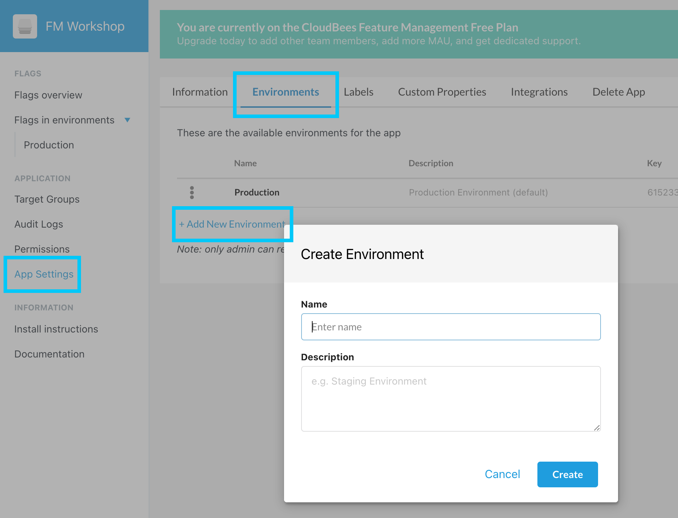Image resolution: width=678 pixels, height=518 pixels.
Task: Open the Delete App tab
Action: [x=618, y=92]
